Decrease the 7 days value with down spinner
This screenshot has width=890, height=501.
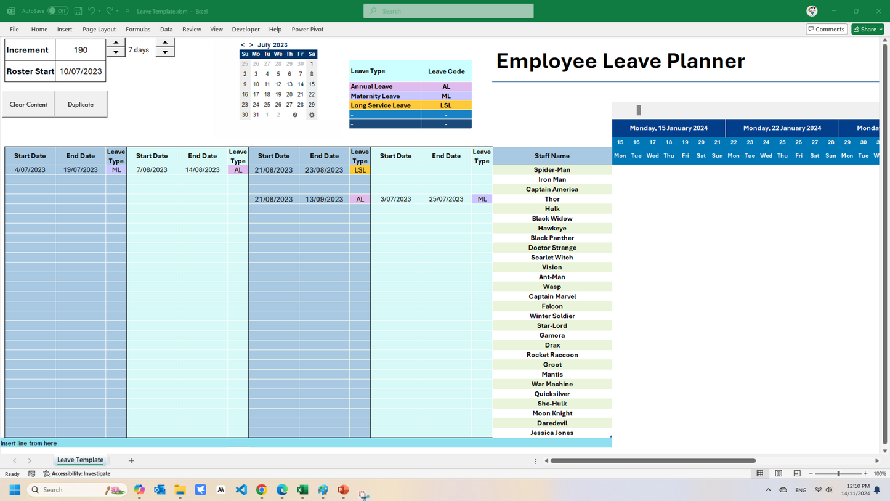[165, 52]
